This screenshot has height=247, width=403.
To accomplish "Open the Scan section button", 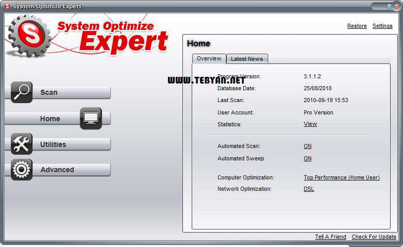I will [x=58, y=93].
